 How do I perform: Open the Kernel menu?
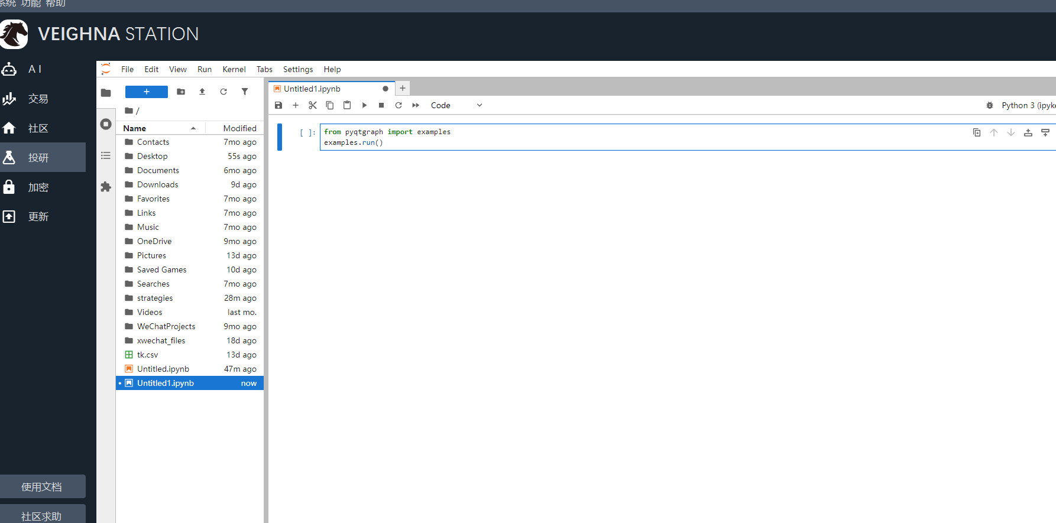pyautogui.click(x=234, y=69)
